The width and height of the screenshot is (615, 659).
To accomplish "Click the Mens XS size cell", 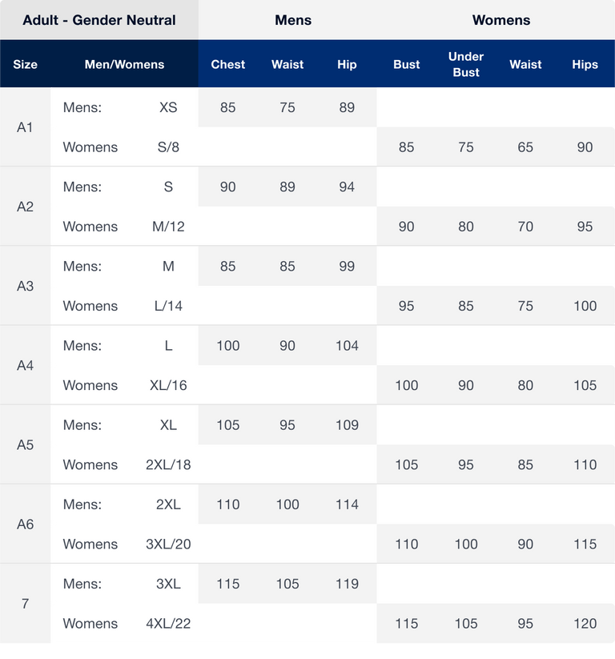I will pyautogui.click(x=168, y=107).
